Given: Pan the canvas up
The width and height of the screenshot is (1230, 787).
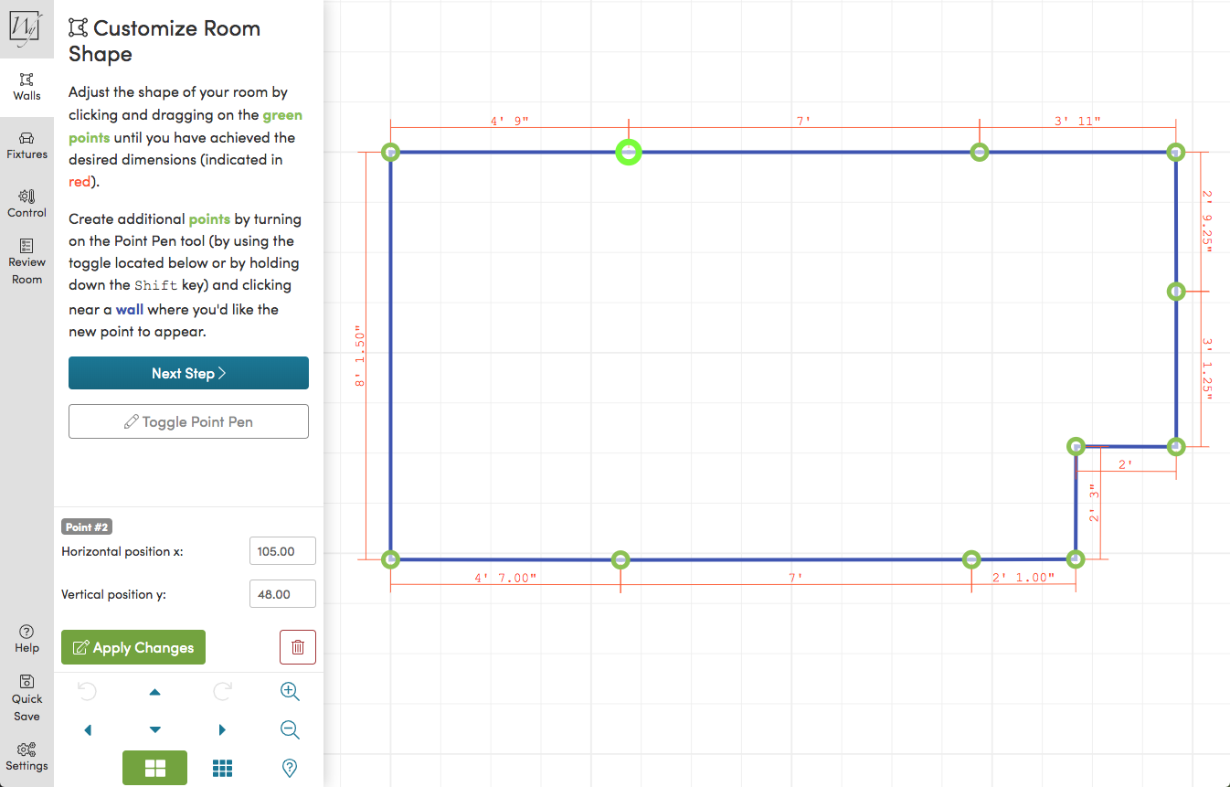Looking at the screenshot, I should coord(155,692).
